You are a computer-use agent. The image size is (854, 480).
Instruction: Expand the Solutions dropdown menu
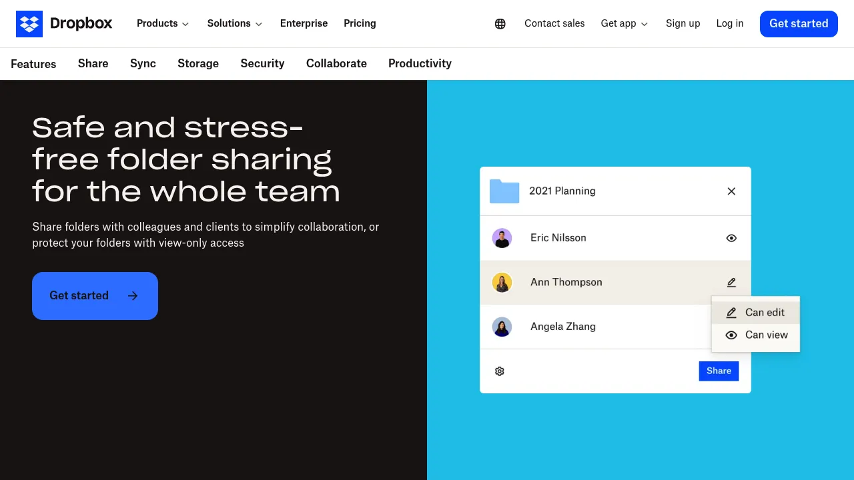(235, 23)
